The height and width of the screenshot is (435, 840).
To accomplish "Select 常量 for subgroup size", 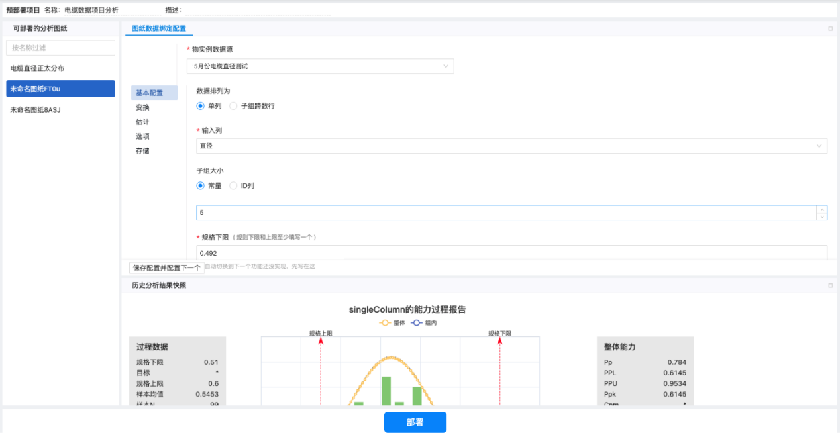I will coord(201,186).
